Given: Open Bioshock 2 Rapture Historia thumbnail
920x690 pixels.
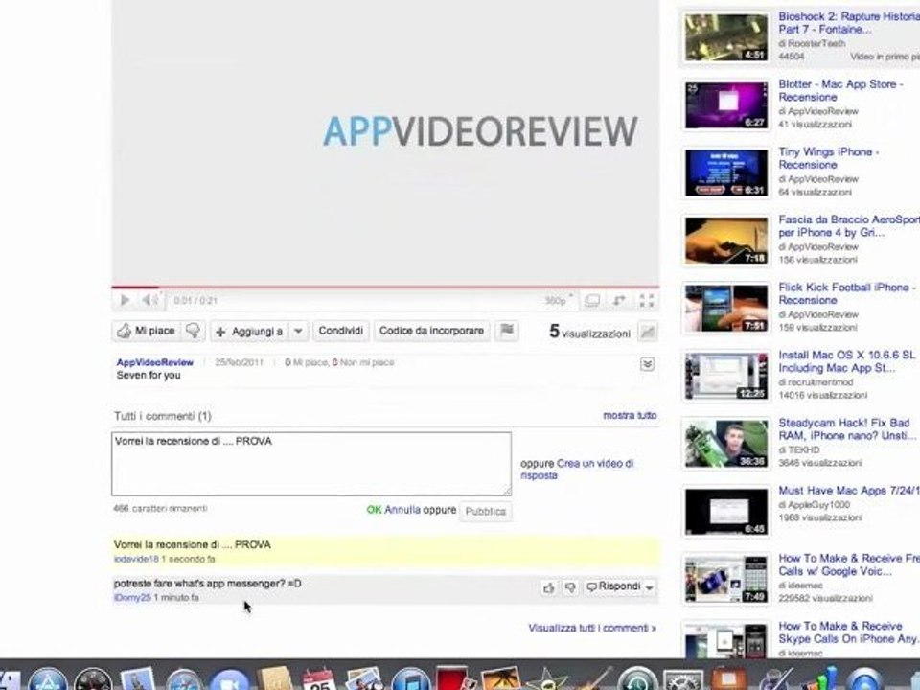Looking at the screenshot, I should click(x=726, y=37).
